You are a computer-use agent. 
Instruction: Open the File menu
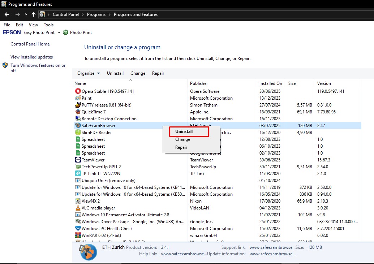[x=7, y=25]
